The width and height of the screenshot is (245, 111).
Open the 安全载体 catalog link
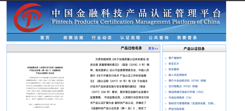coord(174,69)
